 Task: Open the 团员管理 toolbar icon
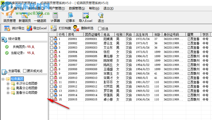10,16
